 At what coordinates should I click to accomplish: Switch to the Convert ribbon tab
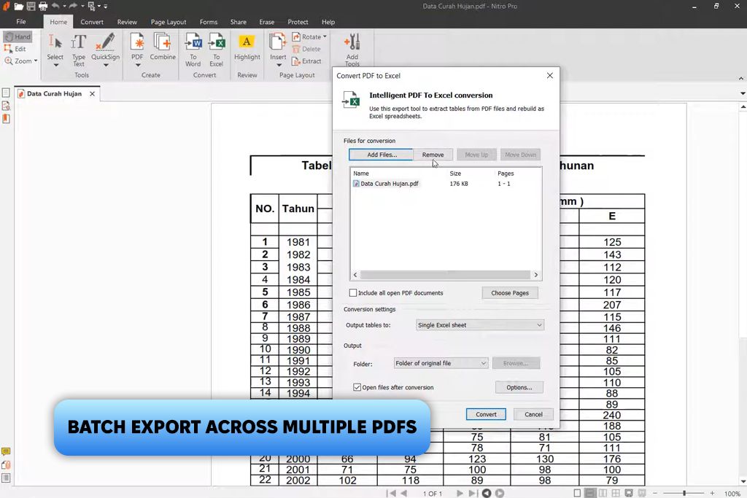[x=92, y=22]
